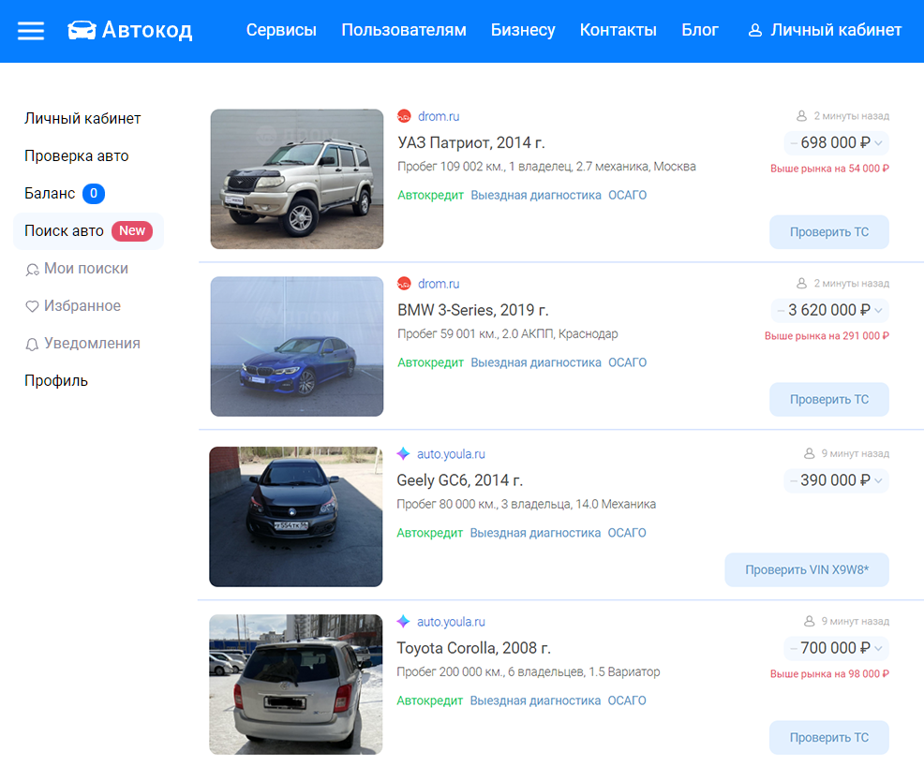The height and width of the screenshot is (781, 924).
Task: Open the Блог section
Action: 700,30
